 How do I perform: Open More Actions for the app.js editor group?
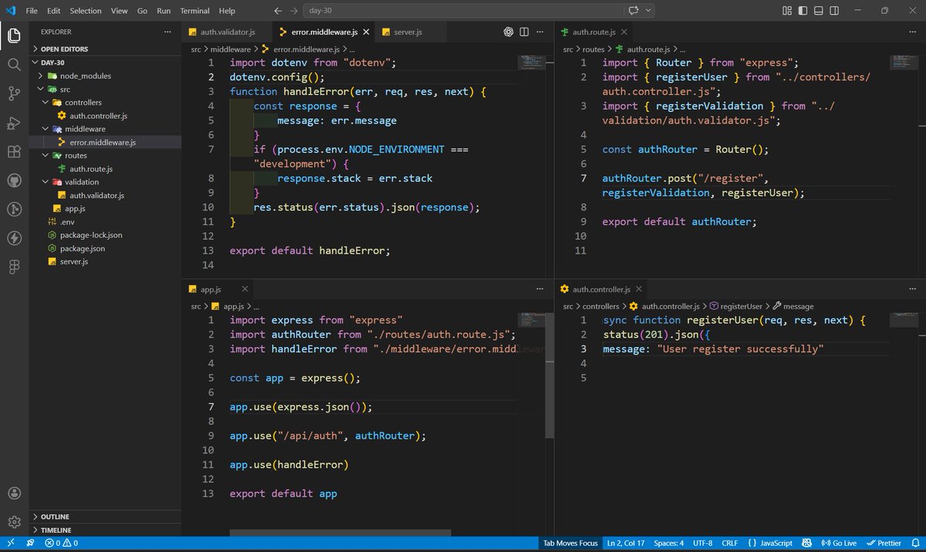(x=539, y=288)
